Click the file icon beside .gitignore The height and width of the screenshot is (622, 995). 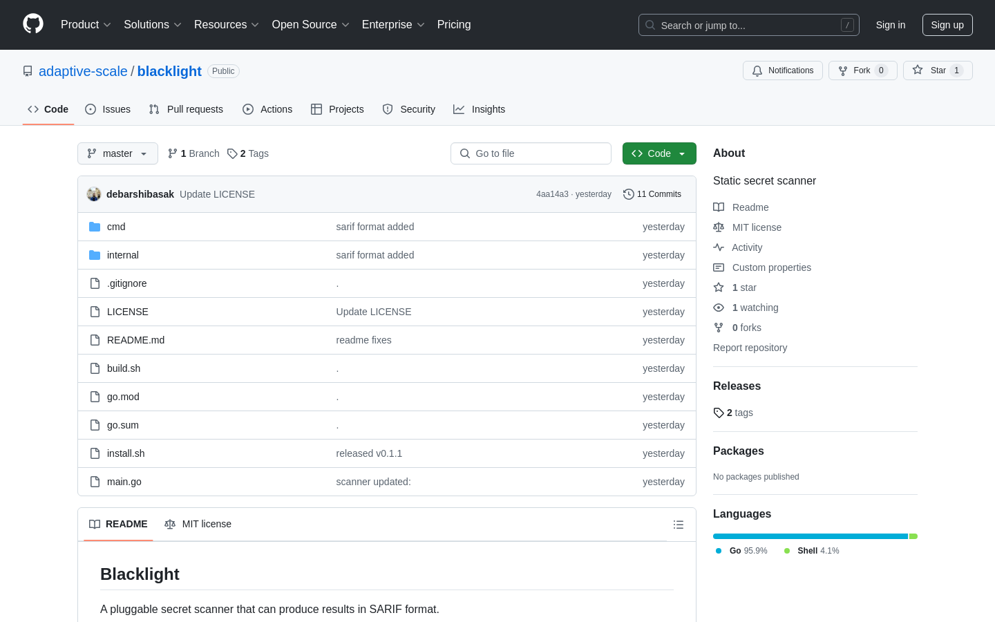tap(95, 283)
